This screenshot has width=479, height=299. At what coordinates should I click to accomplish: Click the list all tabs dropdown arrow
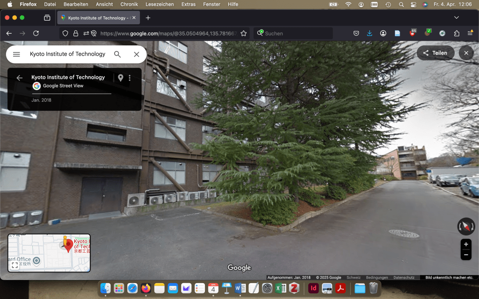pos(457,18)
